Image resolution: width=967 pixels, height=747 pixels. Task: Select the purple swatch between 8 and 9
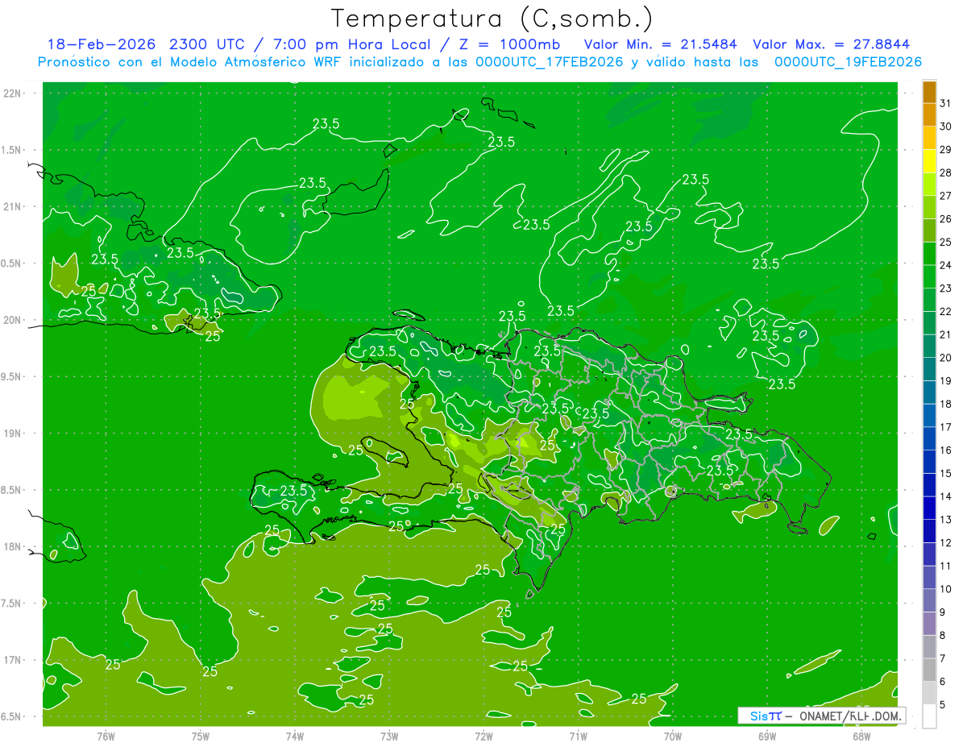pyautogui.click(x=929, y=624)
